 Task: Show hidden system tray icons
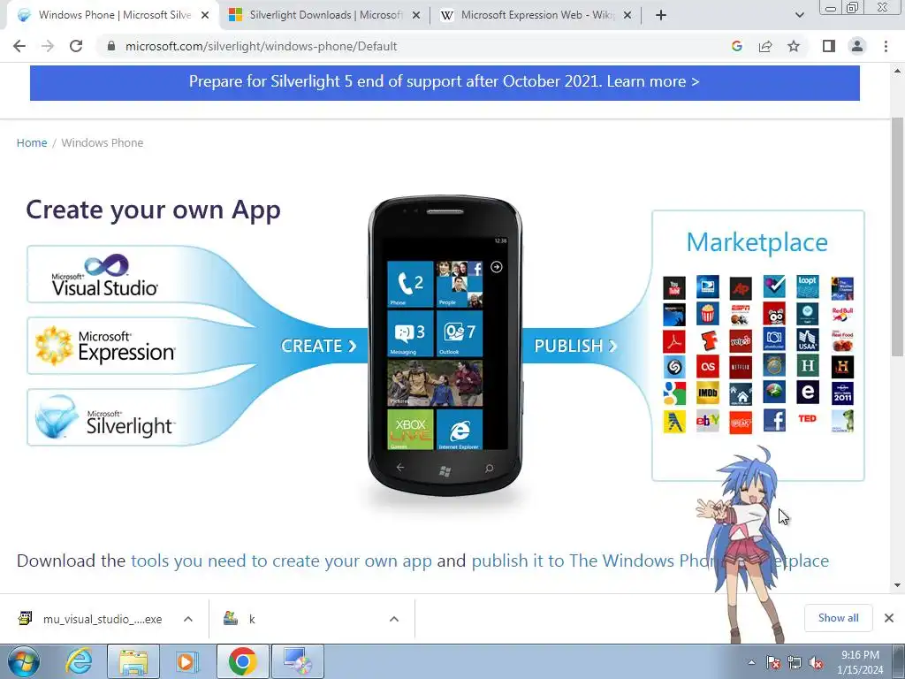(x=751, y=662)
